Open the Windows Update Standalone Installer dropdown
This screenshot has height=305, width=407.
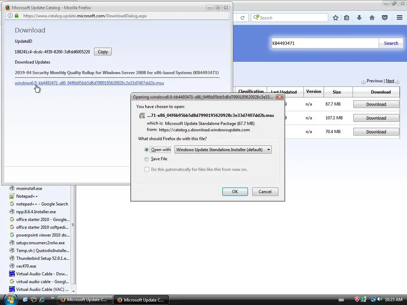pyautogui.click(x=223, y=150)
